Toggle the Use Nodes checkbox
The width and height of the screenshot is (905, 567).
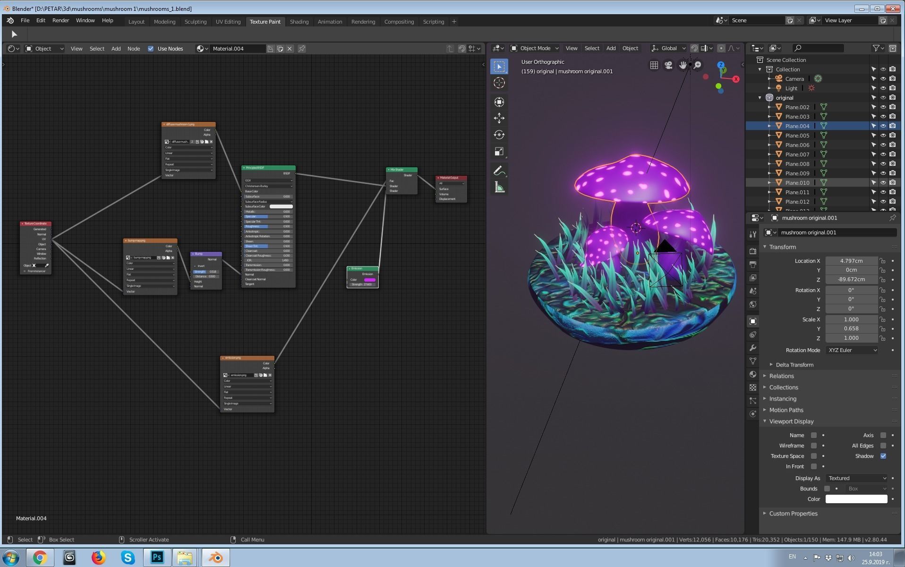point(151,49)
